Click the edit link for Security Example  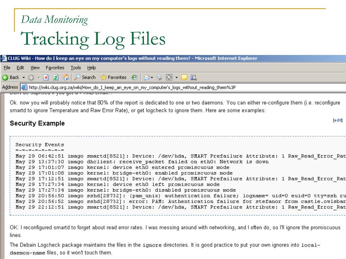[x=338, y=120]
